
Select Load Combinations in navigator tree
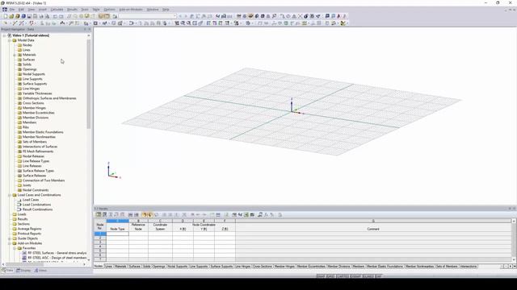coord(36,205)
